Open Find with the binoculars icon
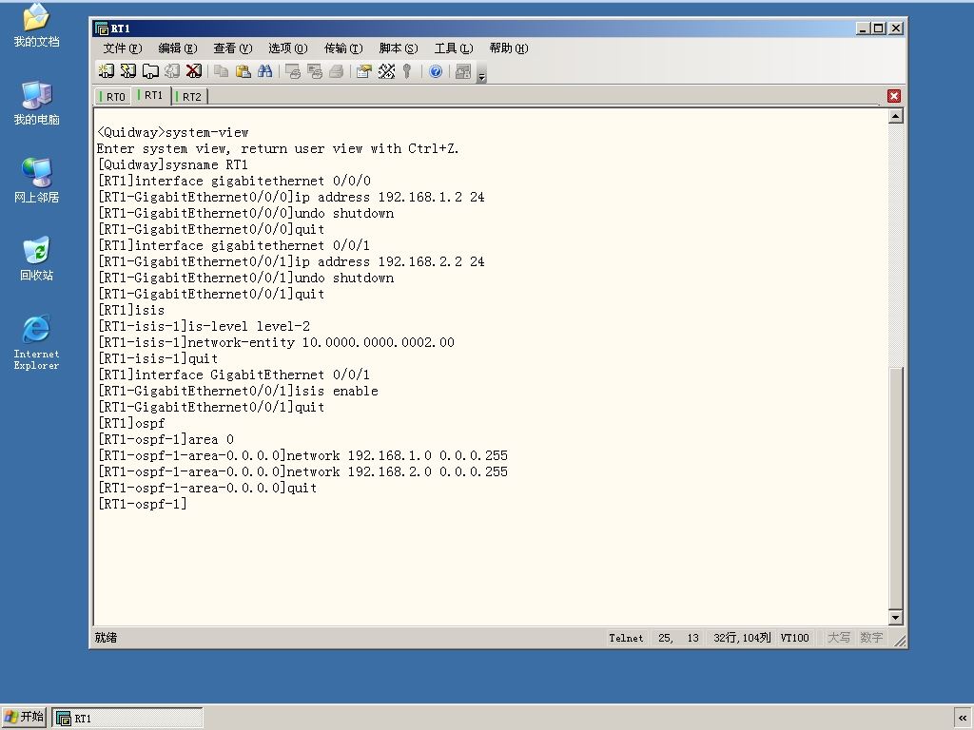This screenshot has width=974, height=730. 264,71
